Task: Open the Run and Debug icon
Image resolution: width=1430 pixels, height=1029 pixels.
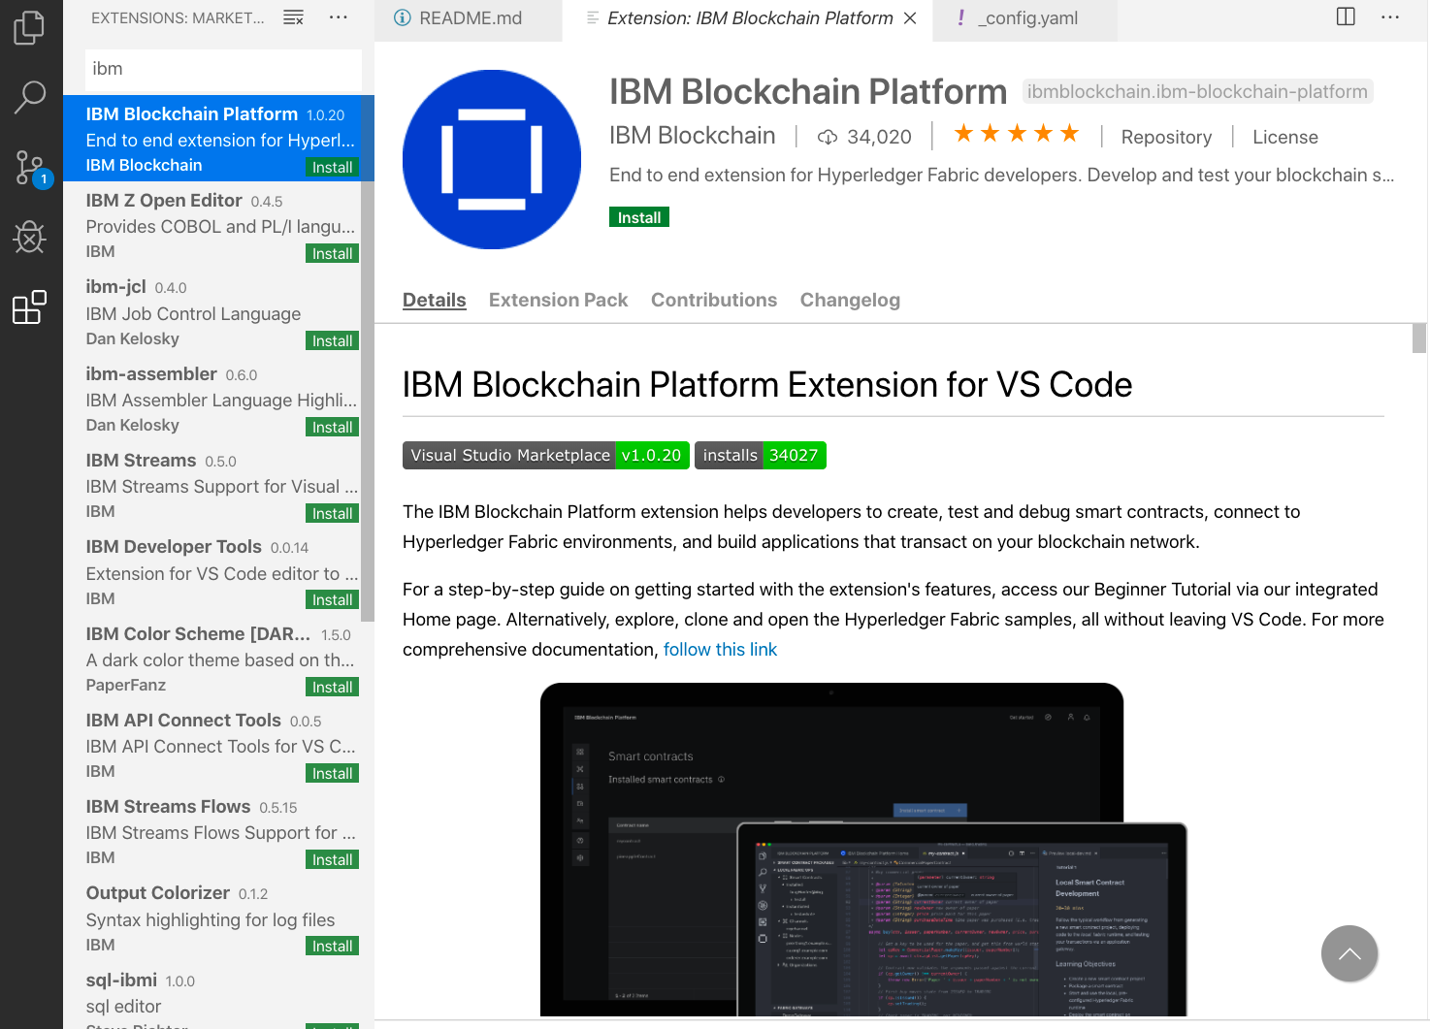Action: coord(29,237)
